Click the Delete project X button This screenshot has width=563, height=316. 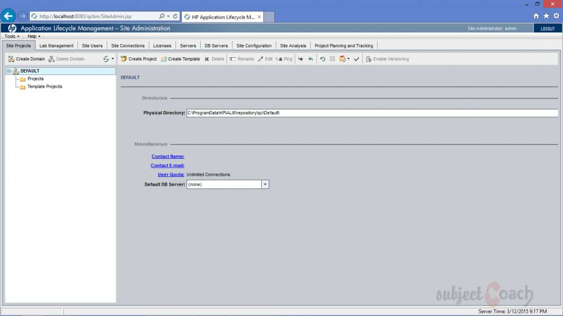click(214, 59)
